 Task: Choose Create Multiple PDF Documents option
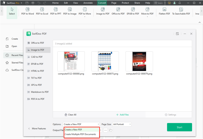tap(82, 134)
